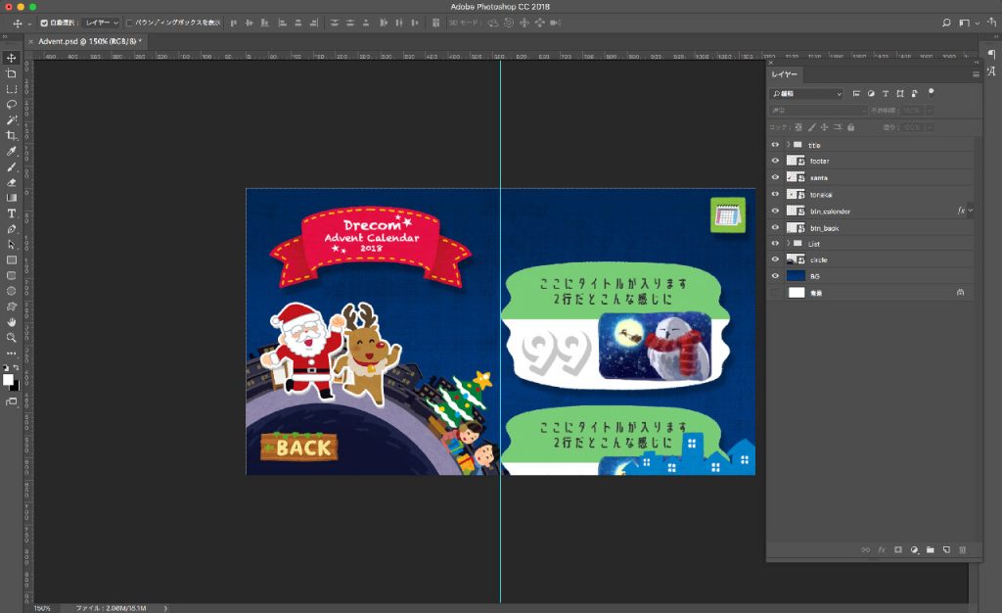Enable the auto-select checkbox in options bar
Viewport: 1002px width, 613px height.
pyautogui.click(x=44, y=22)
